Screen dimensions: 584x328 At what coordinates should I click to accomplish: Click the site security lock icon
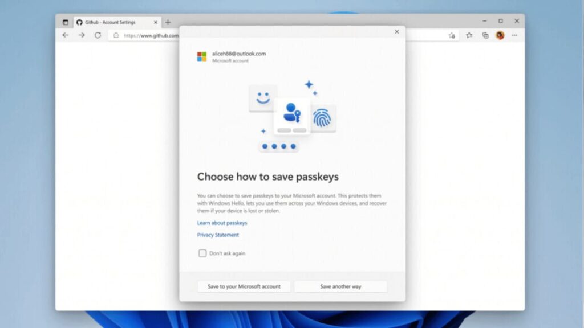116,35
